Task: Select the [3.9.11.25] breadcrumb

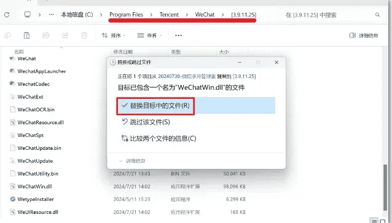Action: pyautogui.click(x=243, y=15)
